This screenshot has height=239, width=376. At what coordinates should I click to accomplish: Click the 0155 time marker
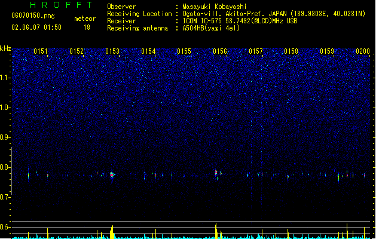[184, 51]
